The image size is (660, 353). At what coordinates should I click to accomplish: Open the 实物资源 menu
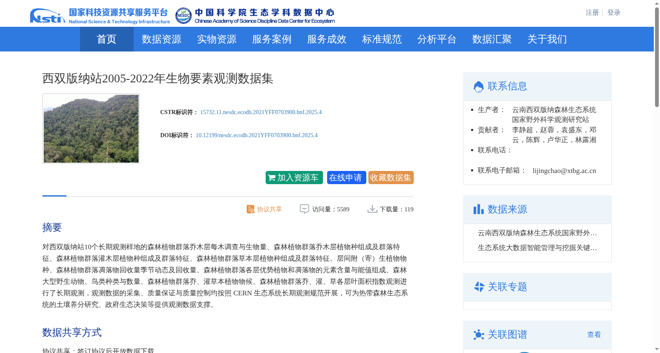(x=217, y=39)
